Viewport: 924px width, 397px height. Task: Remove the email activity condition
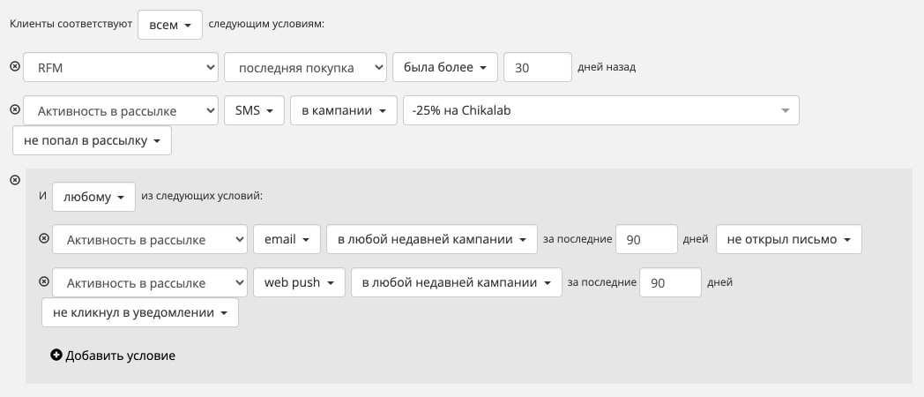click(x=43, y=238)
